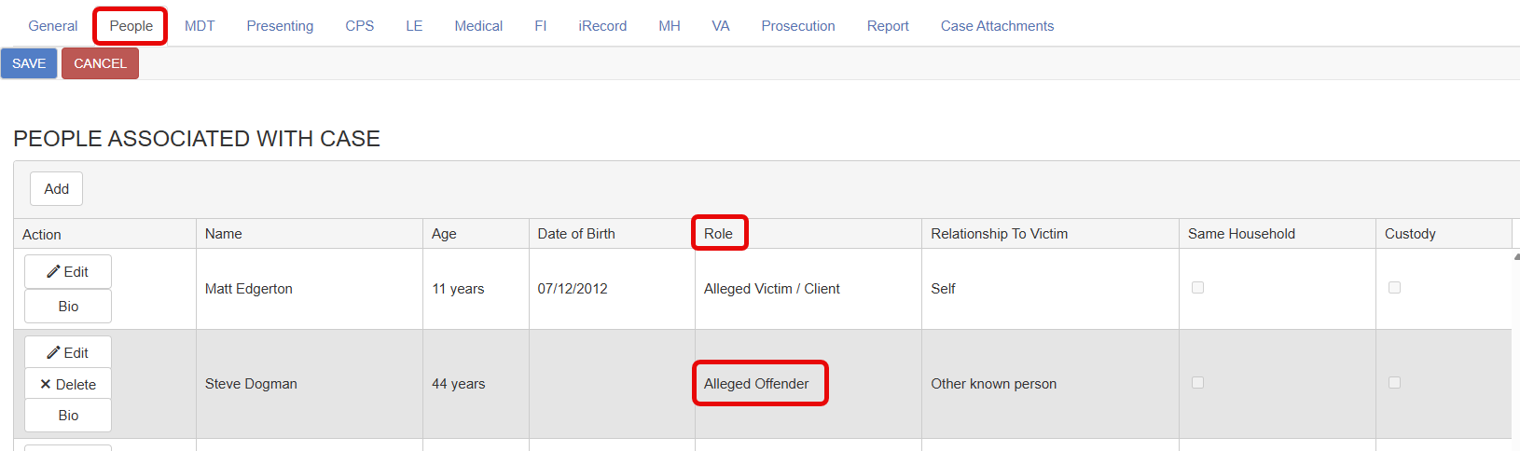Image resolution: width=1520 pixels, height=451 pixels.
Task: Go to the CPS tab
Action: click(360, 26)
